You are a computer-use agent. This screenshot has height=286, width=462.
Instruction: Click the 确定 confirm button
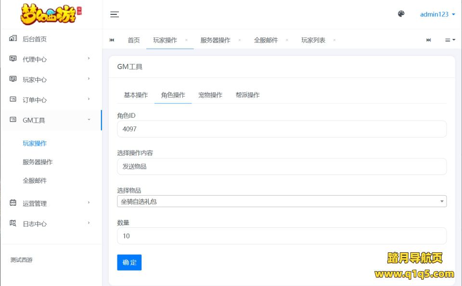(129, 262)
